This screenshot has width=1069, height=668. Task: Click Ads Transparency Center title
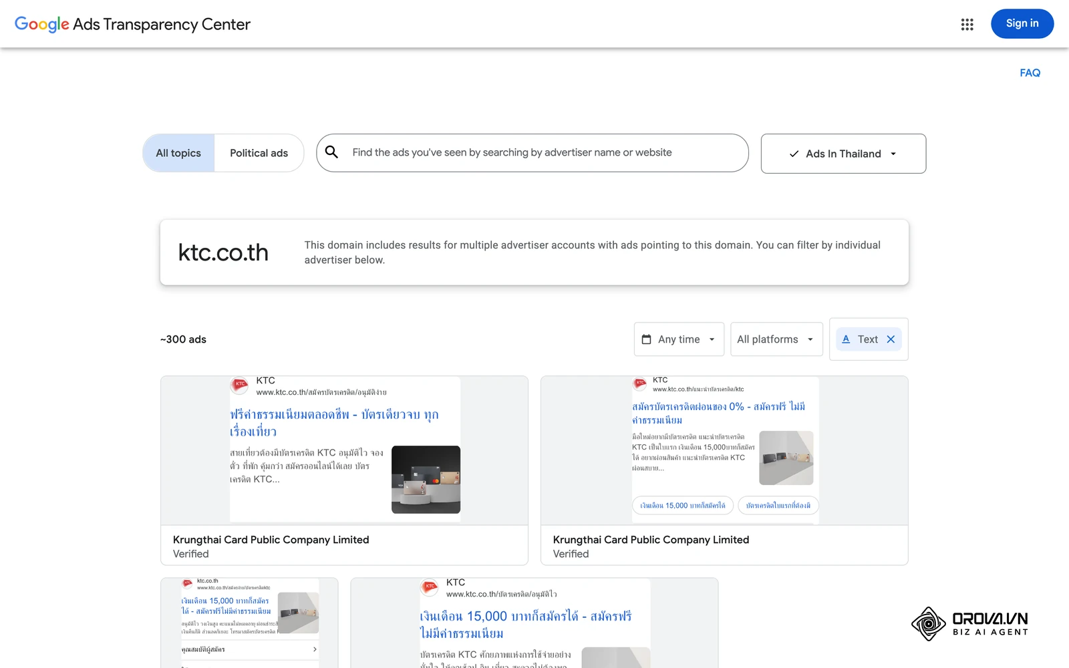point(162,24)
